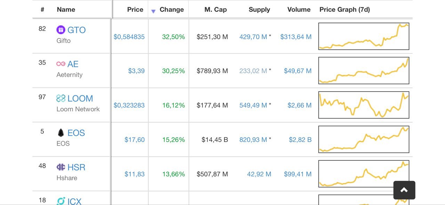Tap the scroll-to-top arrow button

click(404, 190)
